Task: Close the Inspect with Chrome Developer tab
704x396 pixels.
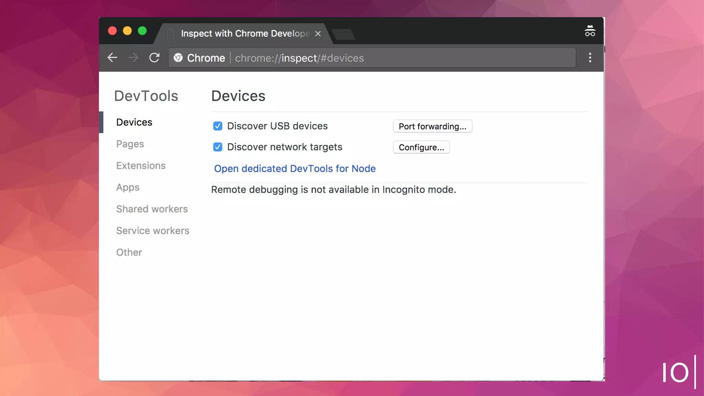Action: tap(318, 34)
